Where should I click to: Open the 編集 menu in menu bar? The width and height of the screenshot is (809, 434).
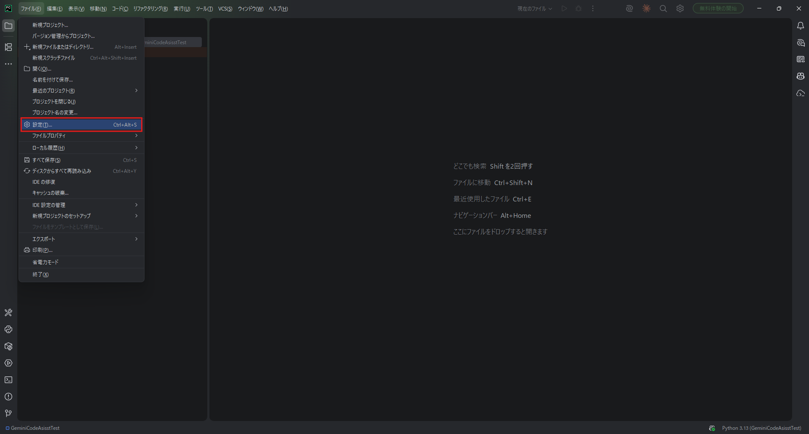[54, 9]
